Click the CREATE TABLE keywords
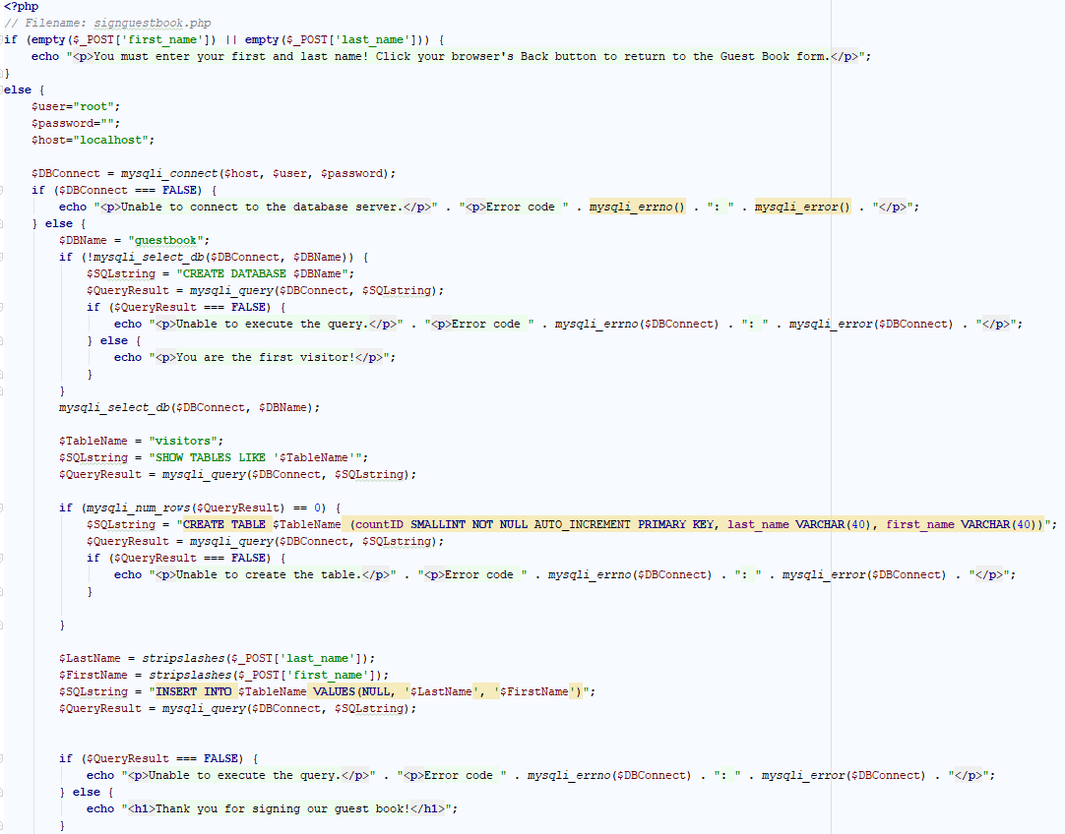Viewport: 1065px width, 834px height. (224, 524)
